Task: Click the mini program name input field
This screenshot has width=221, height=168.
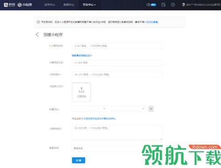Action: pos(117,46)
